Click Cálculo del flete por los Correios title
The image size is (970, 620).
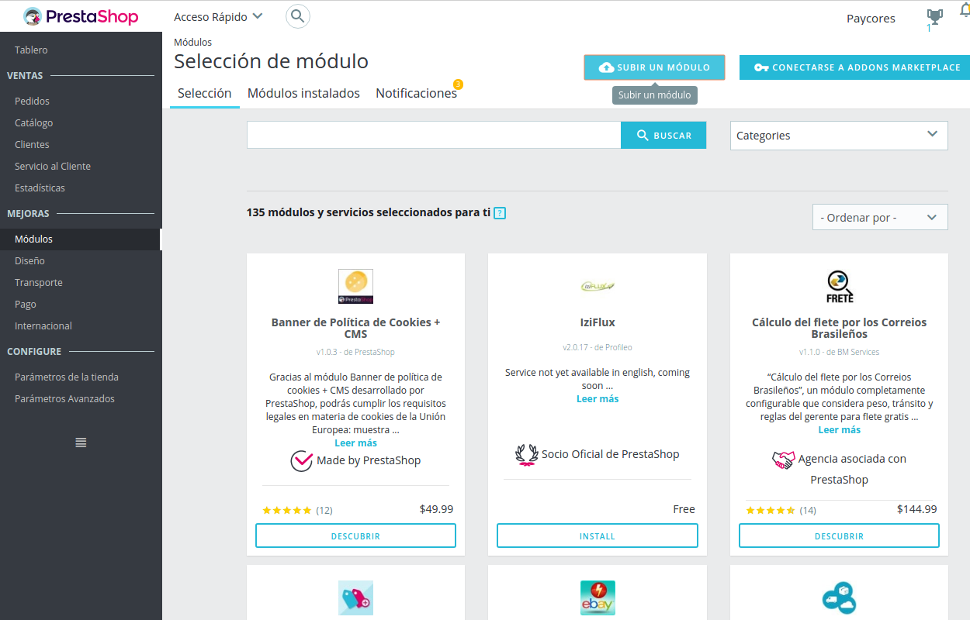click(839, 328)
